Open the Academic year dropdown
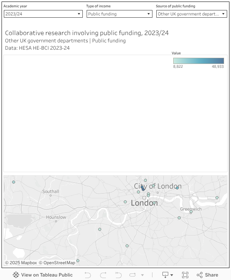The height and width of the screenshot is (280, 231). pos(43,14)
